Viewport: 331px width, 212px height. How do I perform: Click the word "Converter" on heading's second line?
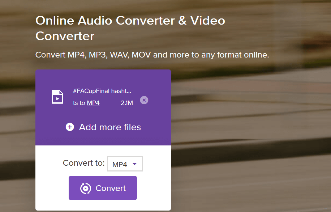pyautogui.click(x=65, y=36)
